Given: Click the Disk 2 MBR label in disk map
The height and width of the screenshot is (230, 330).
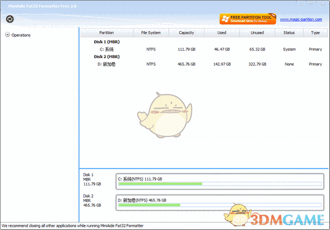Looking at the screenshot, I should point(92,201).
